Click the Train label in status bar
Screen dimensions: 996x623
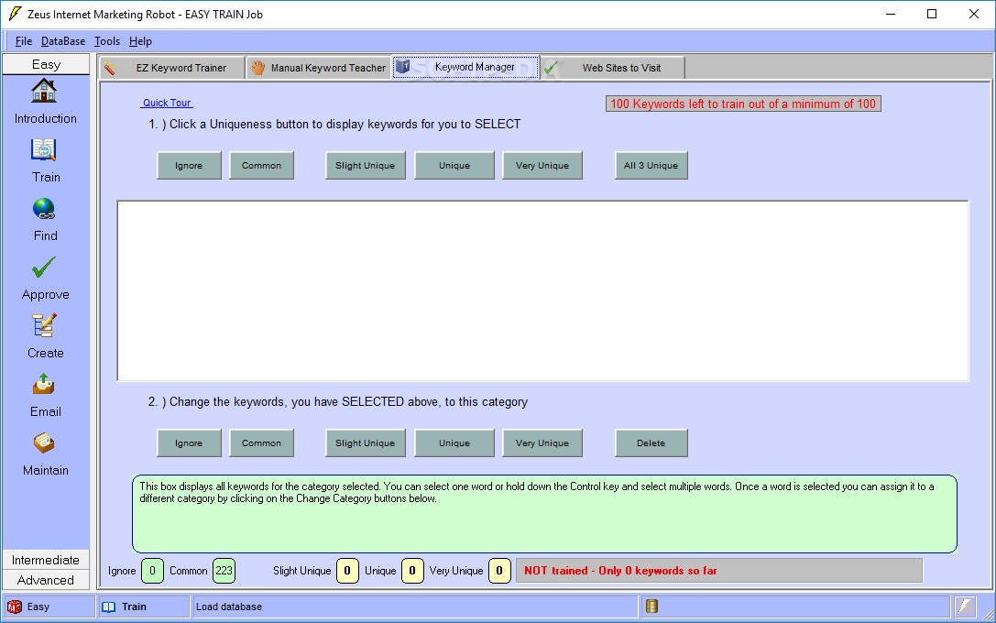134,607
